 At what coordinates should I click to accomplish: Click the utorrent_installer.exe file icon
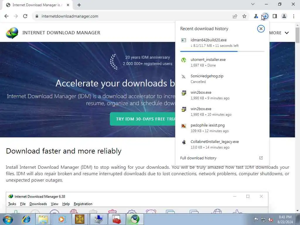(x=184, y=60)
